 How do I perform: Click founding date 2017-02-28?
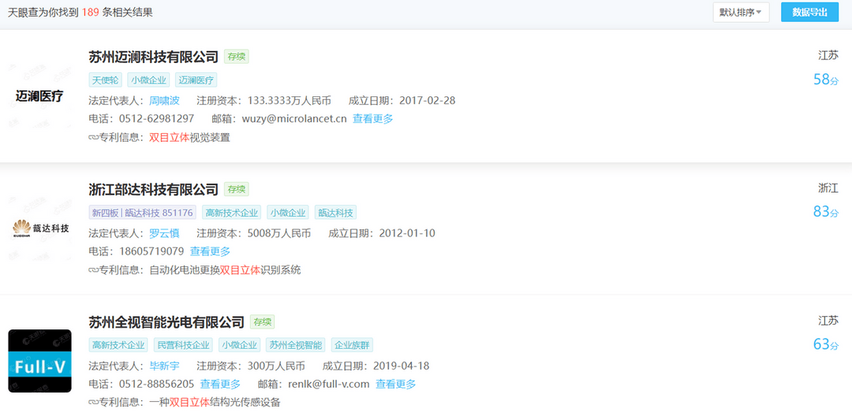tap(427, 100)
